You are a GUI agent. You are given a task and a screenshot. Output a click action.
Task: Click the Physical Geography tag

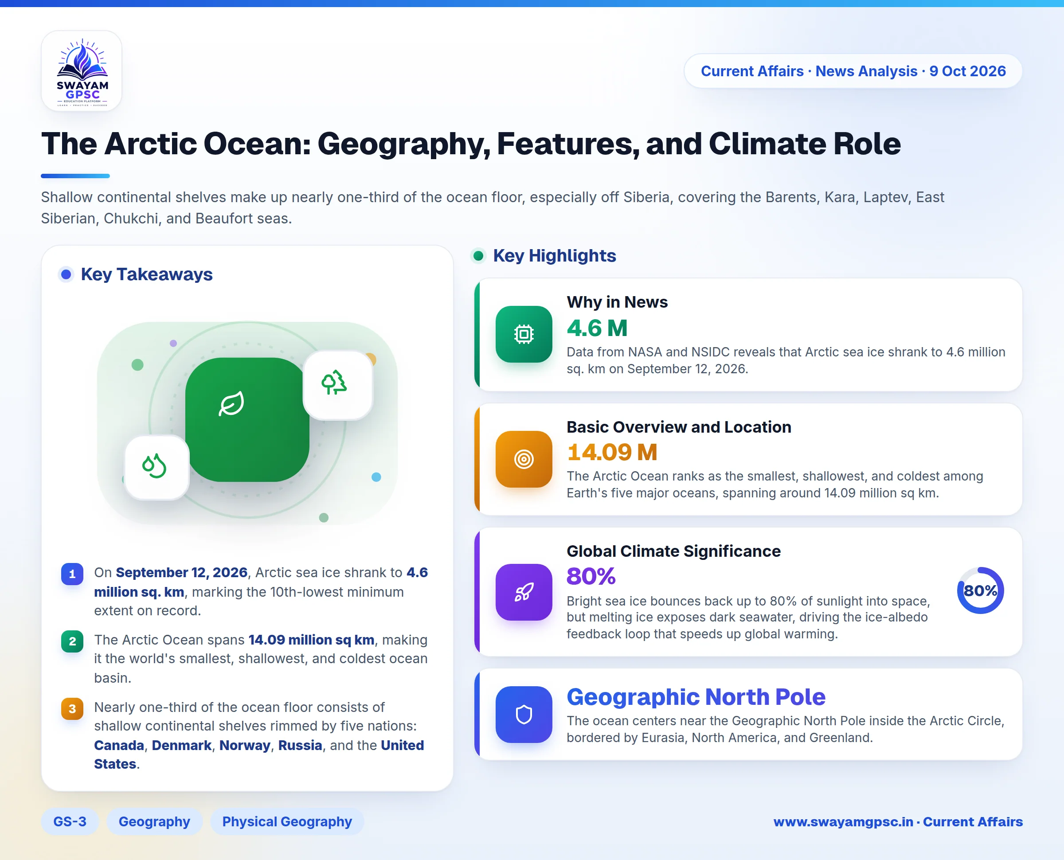[287, 821]
